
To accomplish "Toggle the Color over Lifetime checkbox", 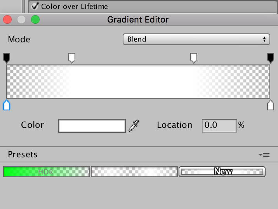I will point(35,6).
